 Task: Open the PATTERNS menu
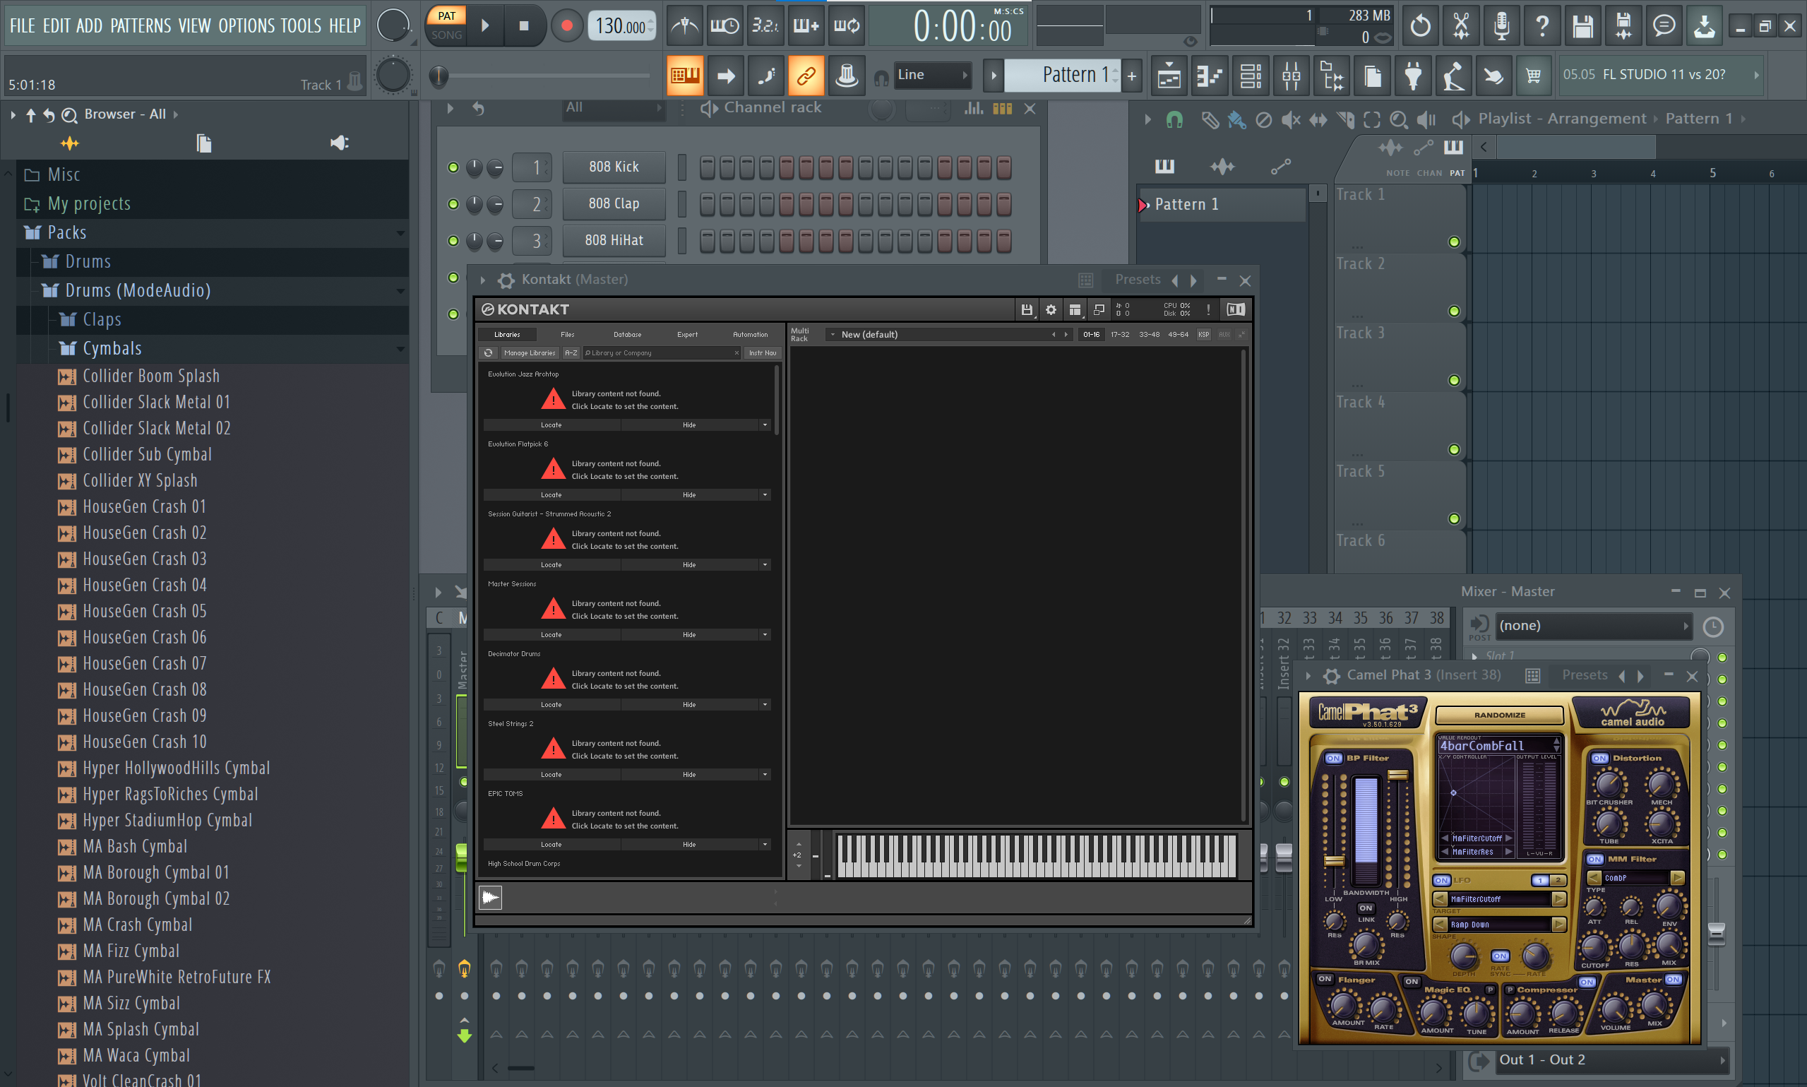[x=141, y=26]
